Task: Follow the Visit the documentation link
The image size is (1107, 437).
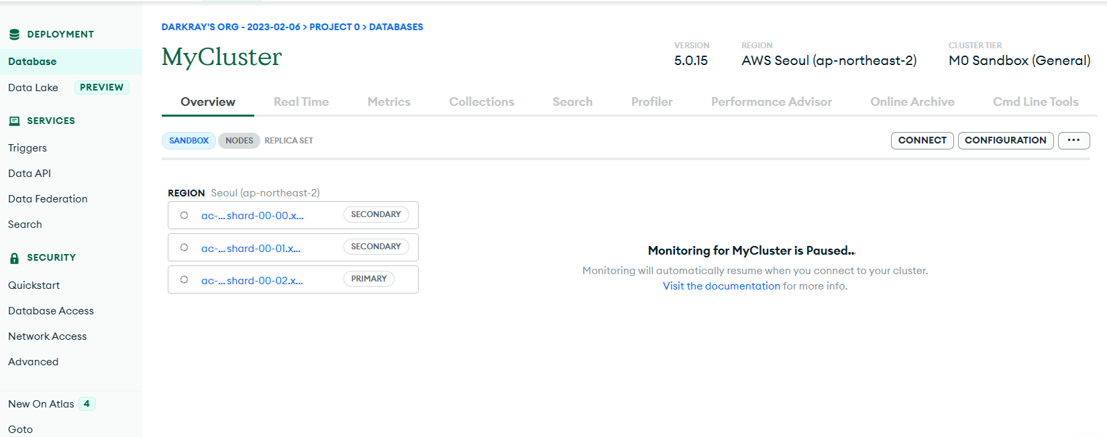Action: point(721,286)
